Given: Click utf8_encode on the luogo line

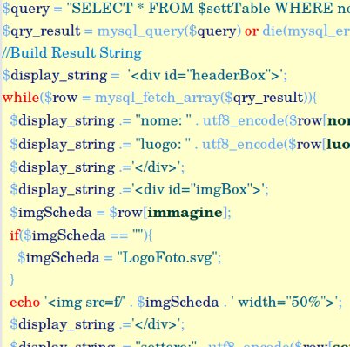Looking at the screenshot, I should pyautogui.click(x=243, y=145).
